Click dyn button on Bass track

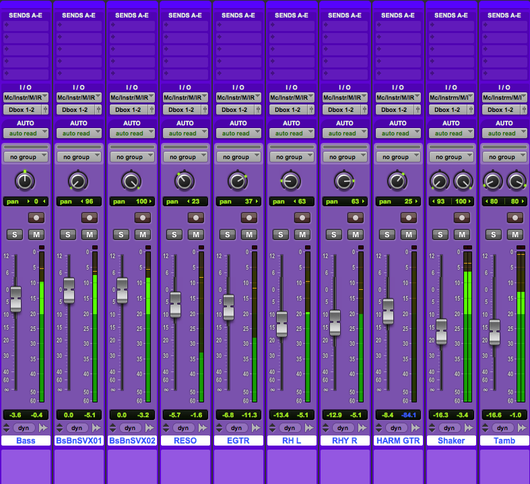(24, 428)
